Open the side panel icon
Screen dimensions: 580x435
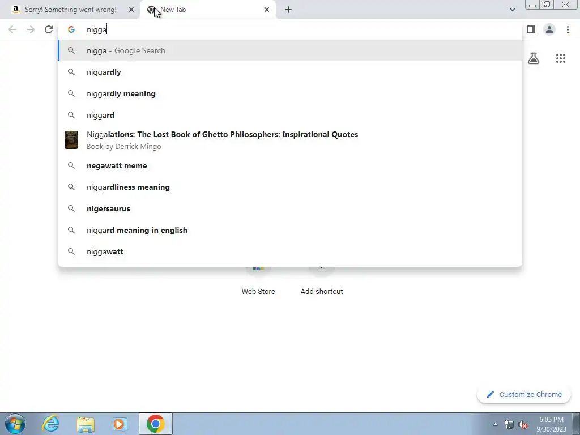tap(531, 29)
